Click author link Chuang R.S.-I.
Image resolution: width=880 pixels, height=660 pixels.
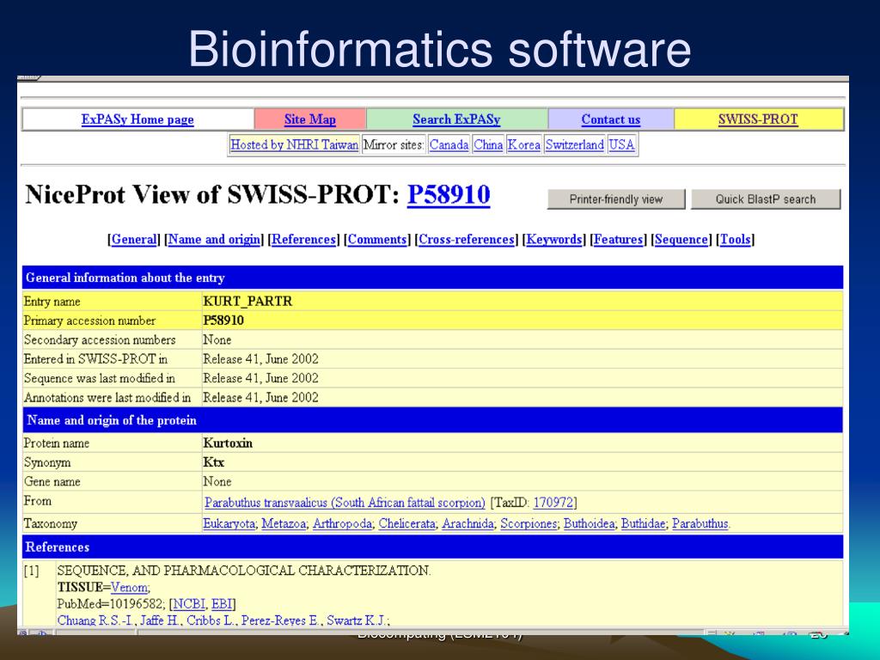[x=96, y=620]
